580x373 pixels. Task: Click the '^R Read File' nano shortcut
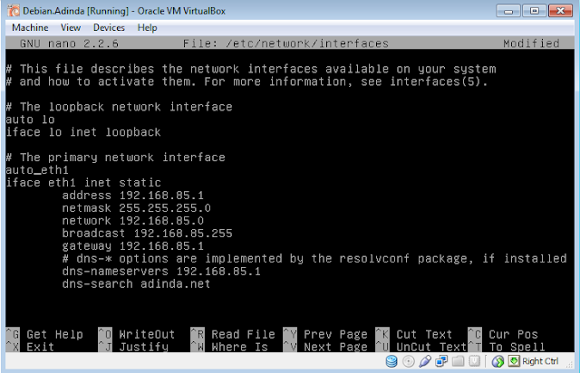[x=233, y=334]
